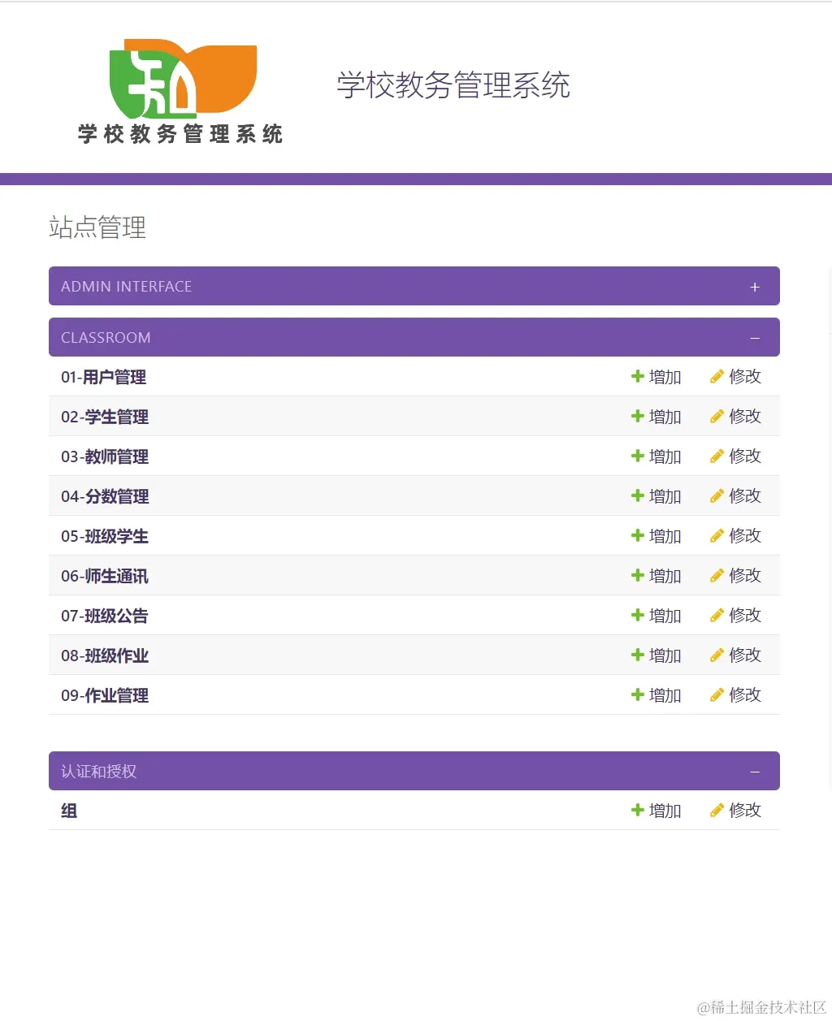Viewport: 832px width, 1021px height.
Task: Click the 认证和授权 header title
Action: coord(98,772)
